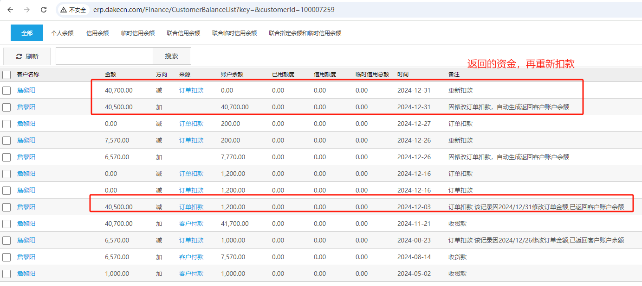Check the row with remark 重新扣款 dated 2024-12-31
The height and width of the screenshot is (286, 642).
[x=6, y=91]
